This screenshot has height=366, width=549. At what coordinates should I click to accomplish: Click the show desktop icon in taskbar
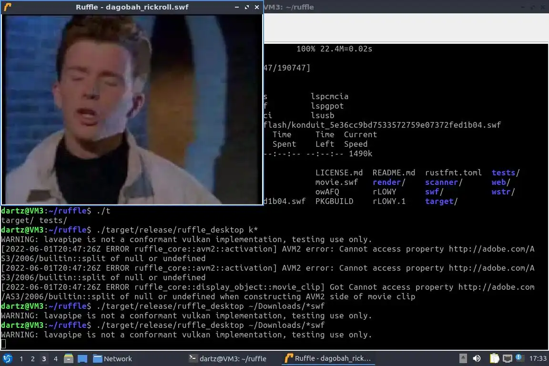point(82,359)
